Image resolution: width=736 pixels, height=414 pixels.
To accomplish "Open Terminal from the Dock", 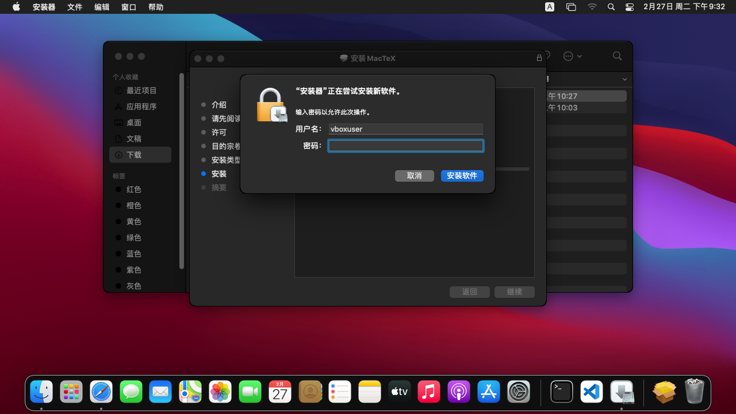I will point(562,392).
